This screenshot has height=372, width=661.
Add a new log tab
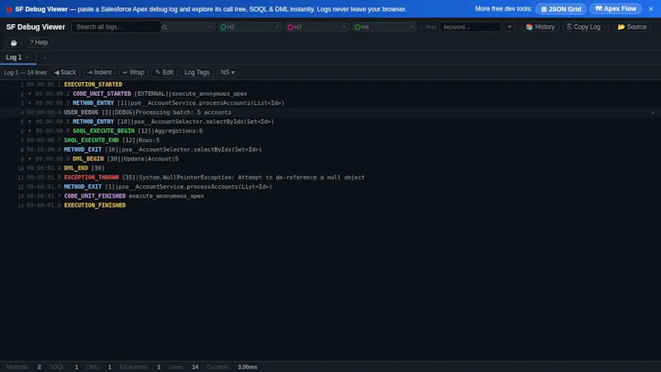[45, 58]
